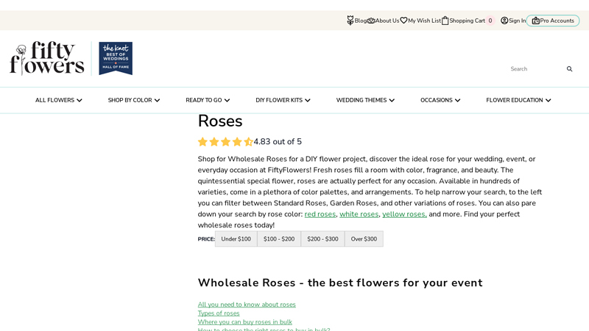Expand the Flower Education menu
589x331 pixels.
[x=518, y=100]
